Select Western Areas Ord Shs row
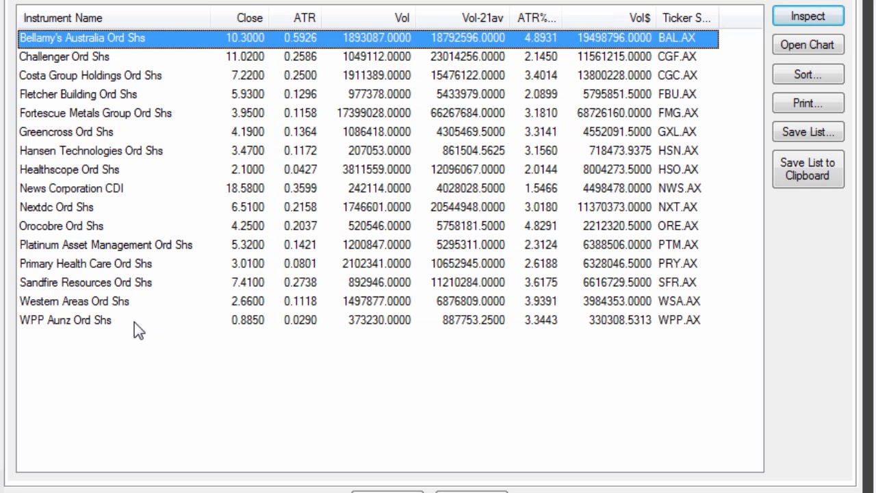The height and width of the screenshot is (493, 876). coord(368,301)
